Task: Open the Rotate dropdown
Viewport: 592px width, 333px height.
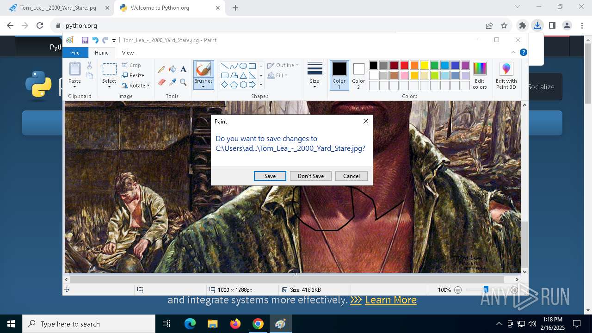Action: 136,86
